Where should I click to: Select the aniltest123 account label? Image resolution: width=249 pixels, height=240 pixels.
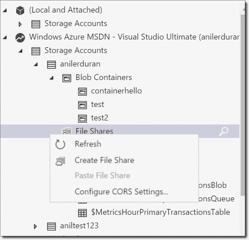79,226
